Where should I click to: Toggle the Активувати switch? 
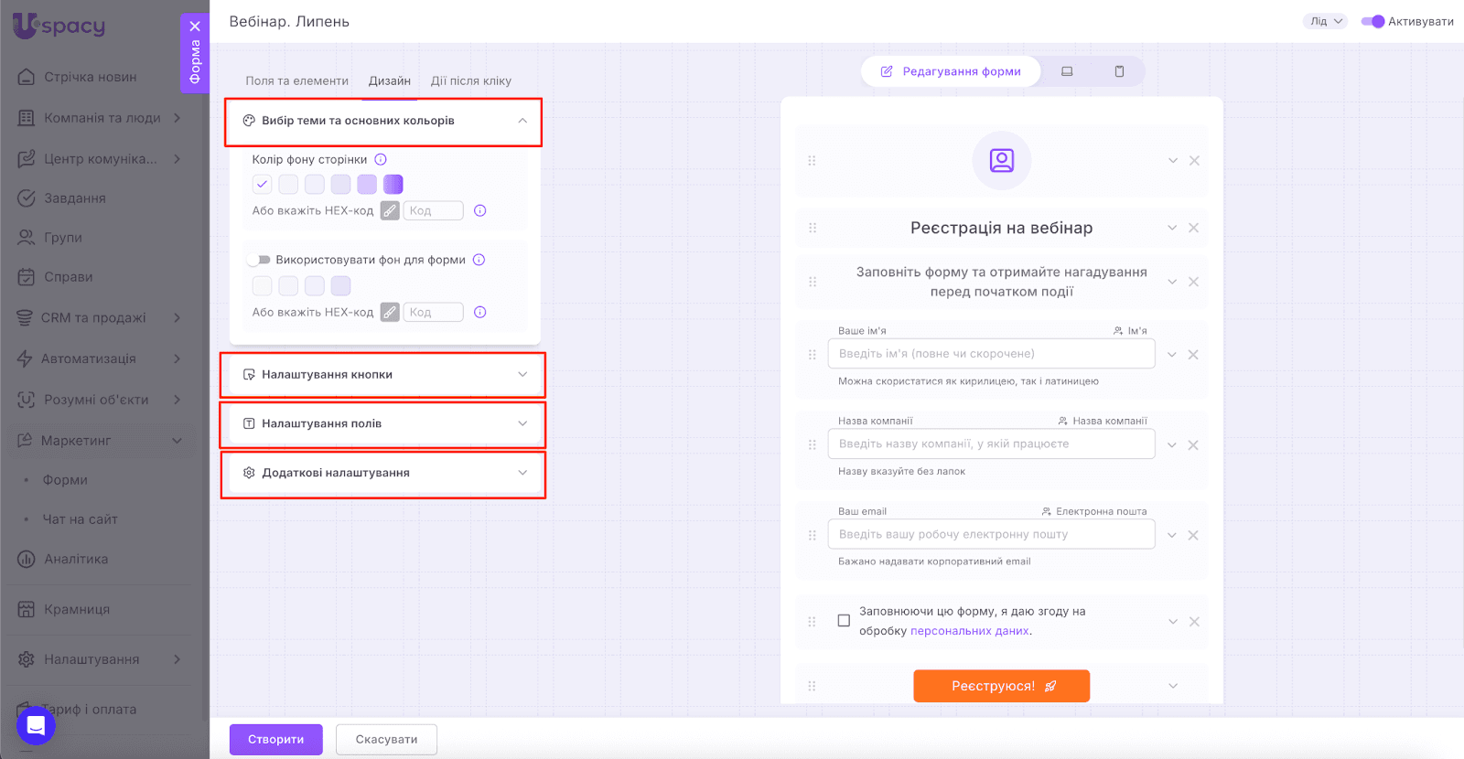click(x=1372, y=22)
